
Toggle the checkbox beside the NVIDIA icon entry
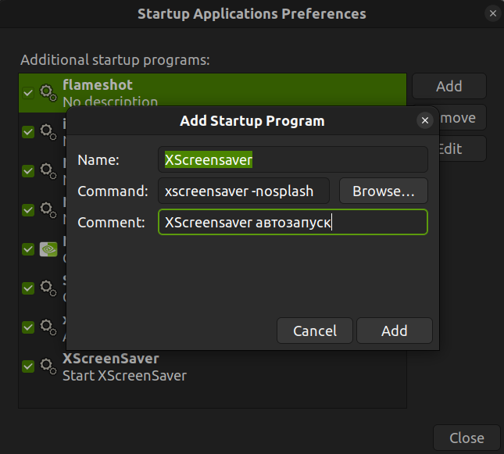click(28, 249)
